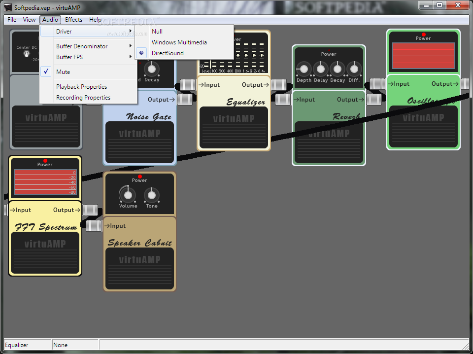
Task: Click the virtuAMP app icon in title bar
Action: pyautogui.click(x=9, y=7)
